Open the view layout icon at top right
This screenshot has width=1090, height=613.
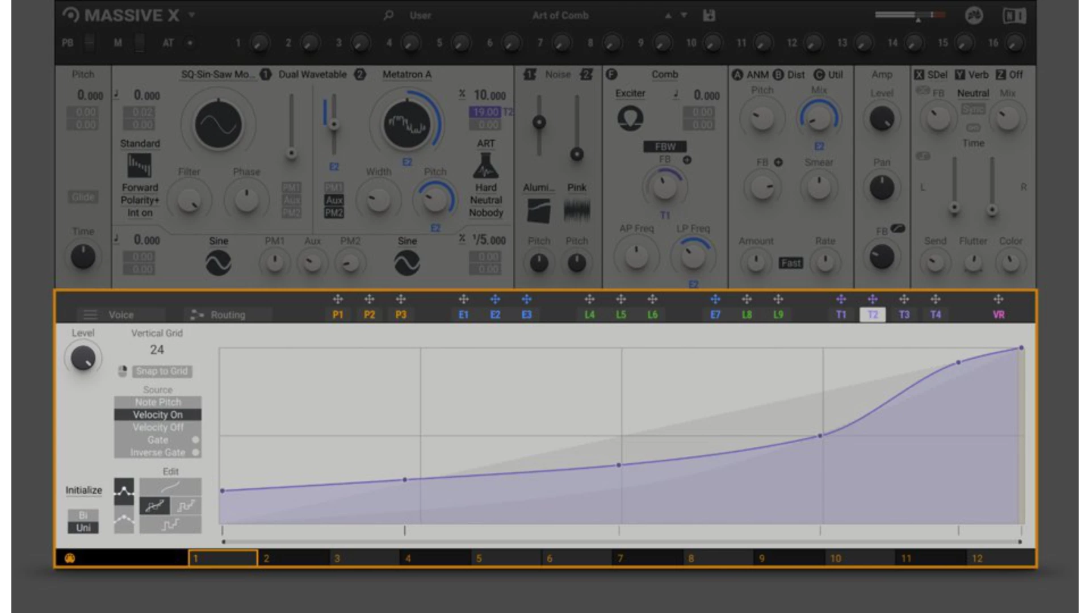(x=1014, y=15)
